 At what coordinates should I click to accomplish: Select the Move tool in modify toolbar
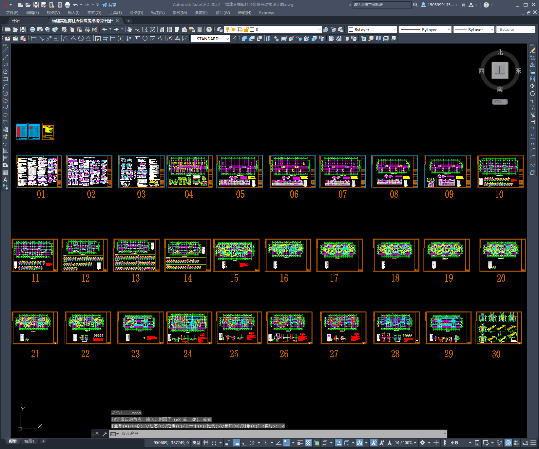coord(532,86)
